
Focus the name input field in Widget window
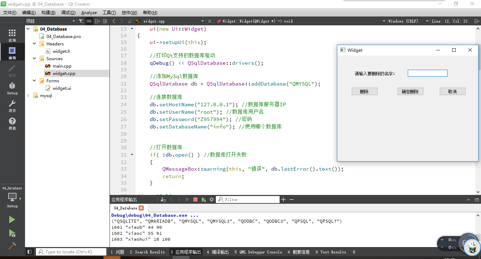coord(427,73)
